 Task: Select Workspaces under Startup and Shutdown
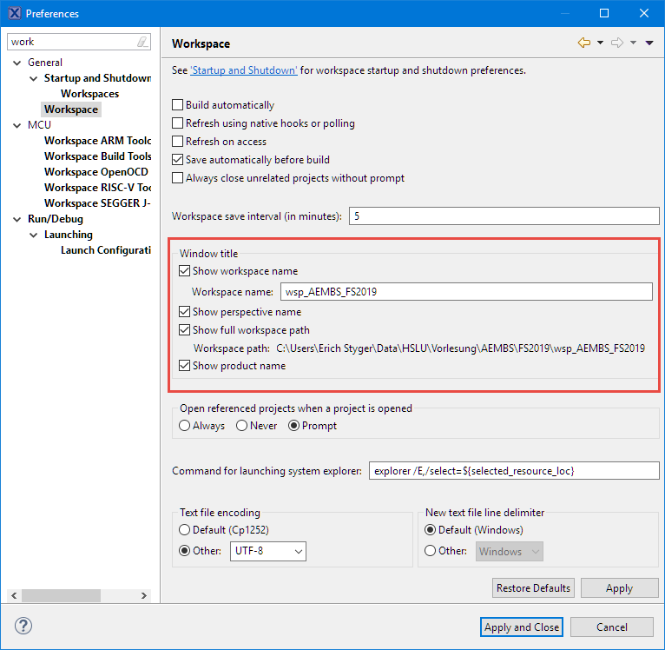tap(89, 94)
